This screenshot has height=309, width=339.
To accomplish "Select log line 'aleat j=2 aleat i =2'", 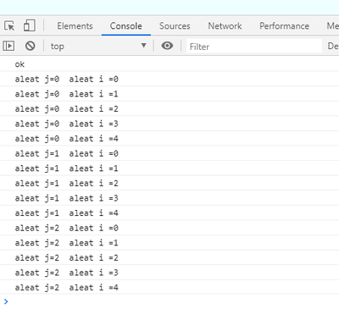I will [x=169, y=257].
